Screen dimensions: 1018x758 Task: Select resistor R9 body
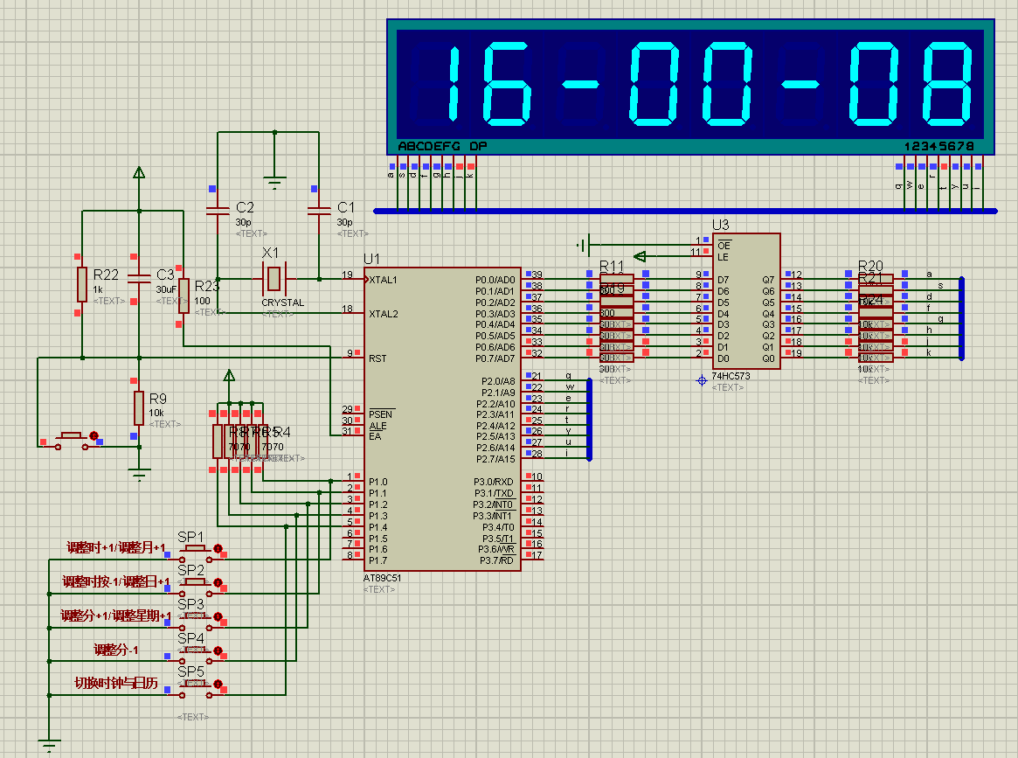(138, 408)
